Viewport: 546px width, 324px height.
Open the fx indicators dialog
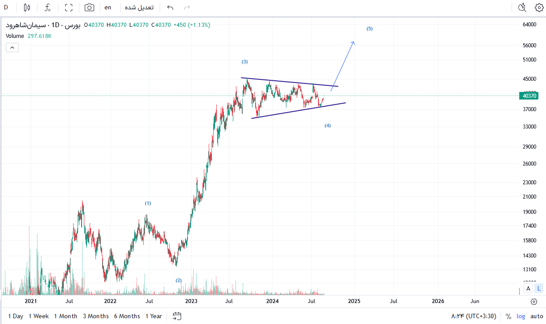point(47,8)
